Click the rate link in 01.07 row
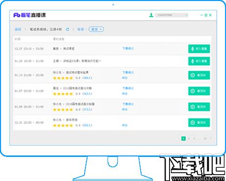The height and width of the screenshot is (181, 226). pos(125,93)
